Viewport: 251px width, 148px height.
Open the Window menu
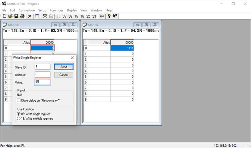(x=96, y=10)
